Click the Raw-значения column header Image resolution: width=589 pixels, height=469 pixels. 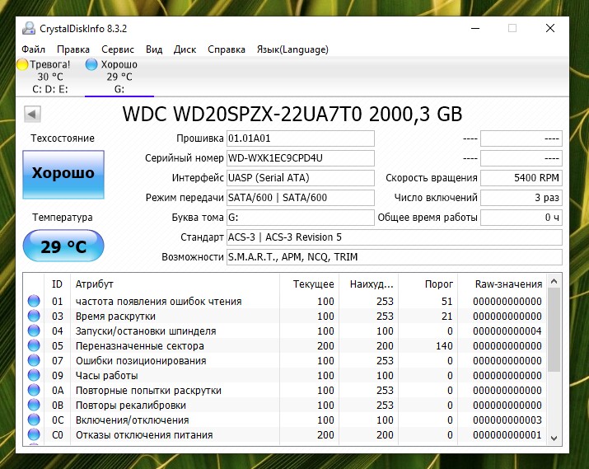(x=503, y=284)
